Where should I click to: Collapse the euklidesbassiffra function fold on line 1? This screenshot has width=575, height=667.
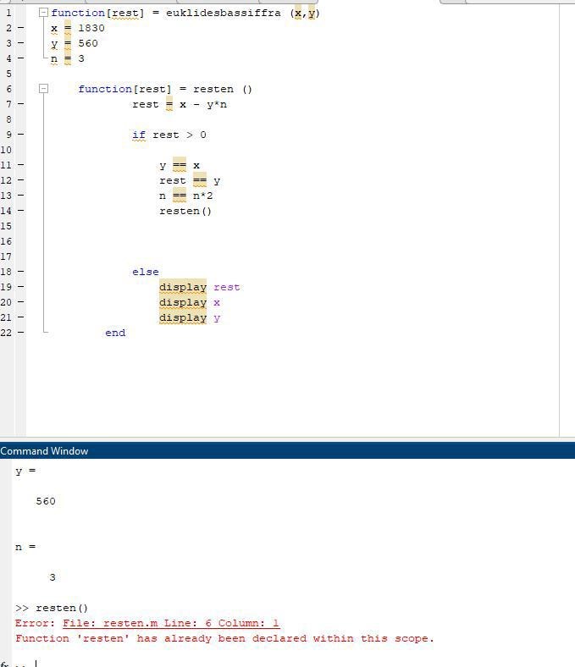click(x=43, y=13)
